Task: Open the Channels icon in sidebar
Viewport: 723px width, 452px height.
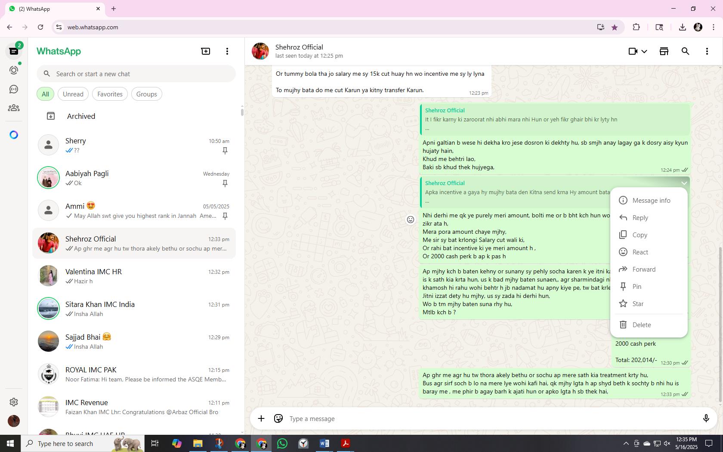Action: coord(14,89)
